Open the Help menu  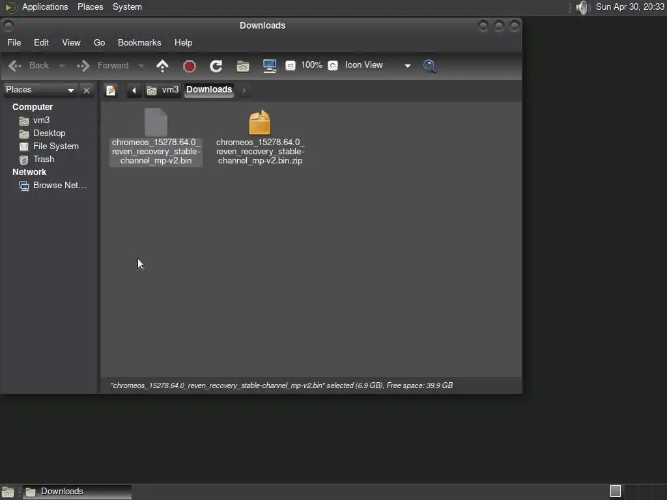pos(183,42)
